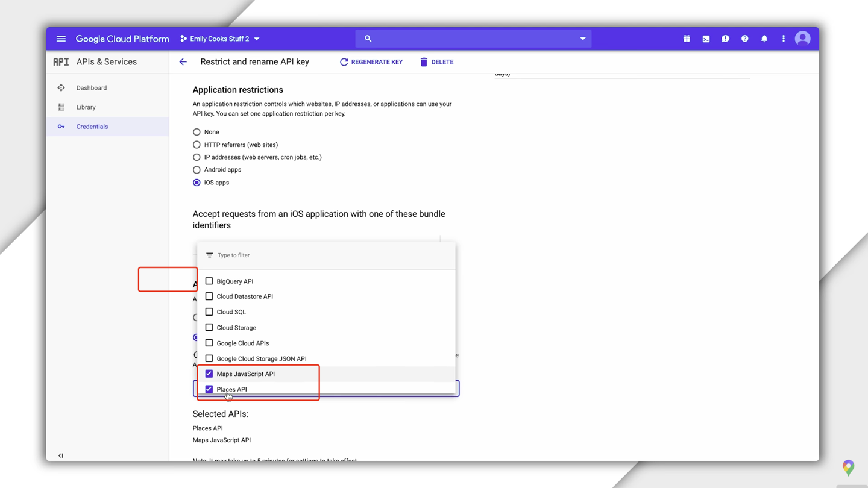The height and width of the screenshot is (488, 868).
Task: Activate the Cloud Shell icon
Action: coord(706,39)
